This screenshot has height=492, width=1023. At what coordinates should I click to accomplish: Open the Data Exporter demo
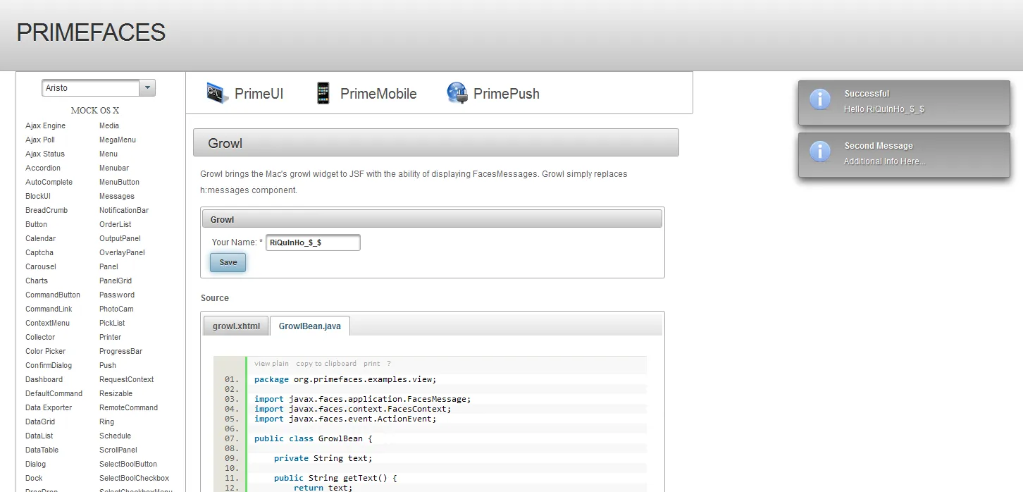49,407
